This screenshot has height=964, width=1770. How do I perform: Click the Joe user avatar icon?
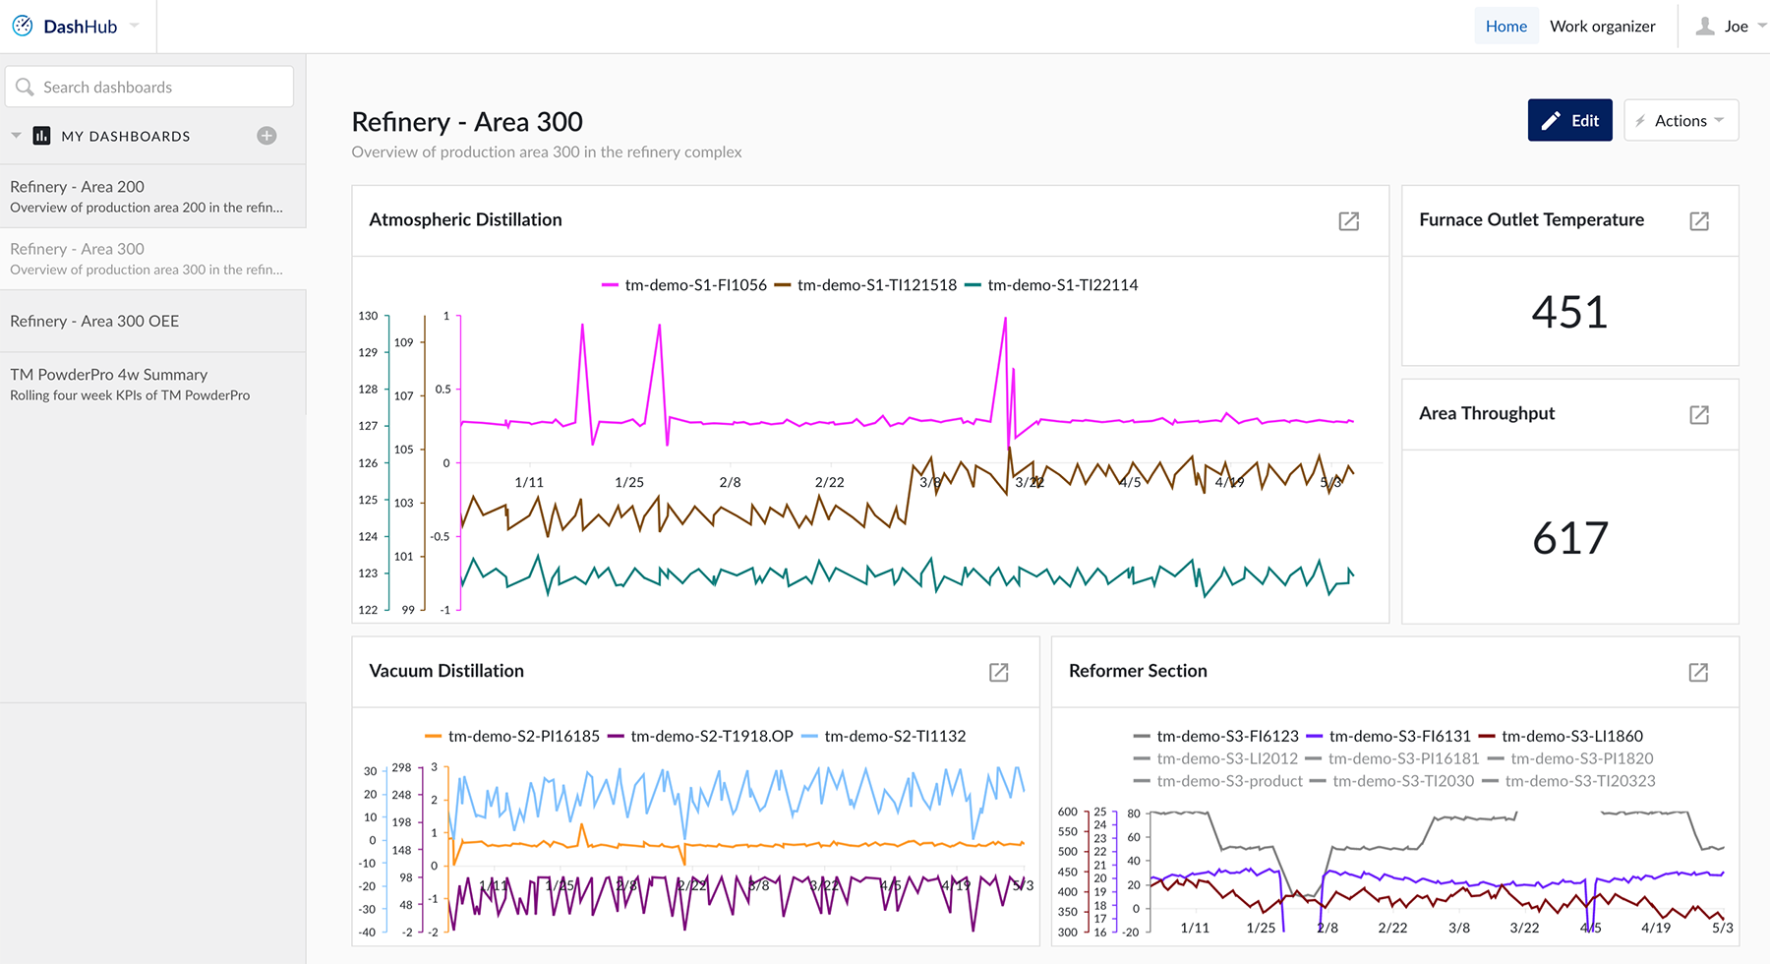click(x=1705, y=27)
